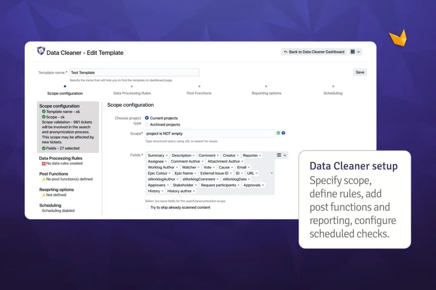The height and width of the screenshot is (290, 436).
Task: Remove the History author field tag
Action: [x=194, y=191]
